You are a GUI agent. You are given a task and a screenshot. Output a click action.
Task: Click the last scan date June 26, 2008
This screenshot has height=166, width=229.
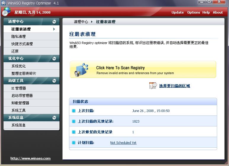tap(151, 111)
